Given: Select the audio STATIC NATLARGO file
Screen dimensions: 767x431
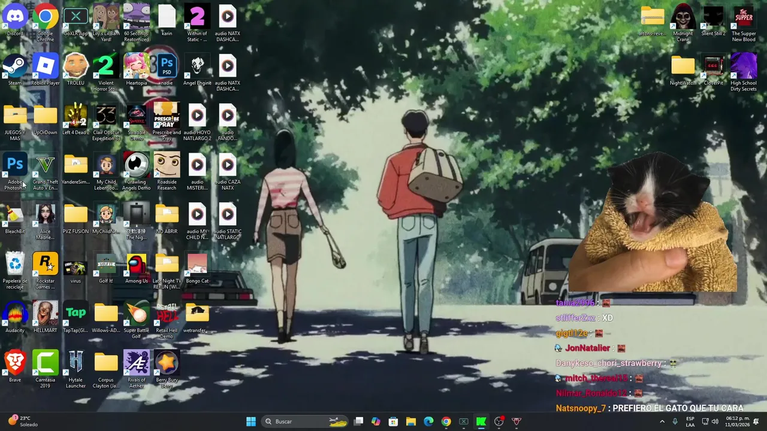Looking at the screenshot, I should click(x=227, y=221).
